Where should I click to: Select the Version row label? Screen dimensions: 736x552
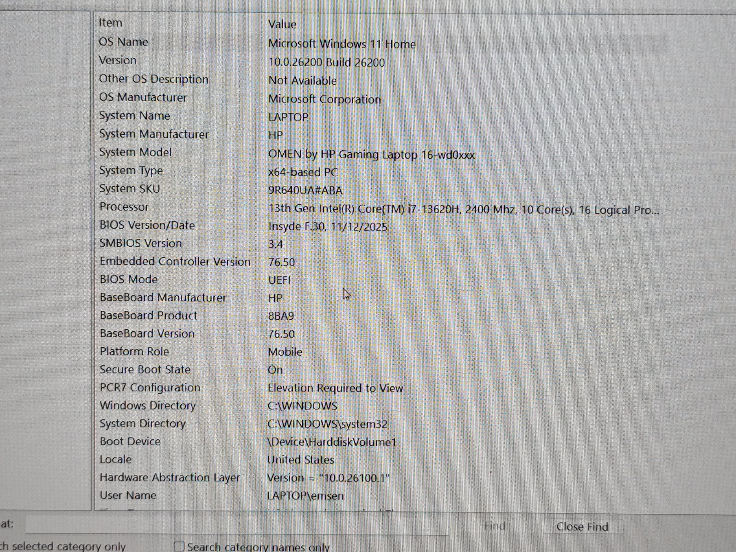click(118, 60)
